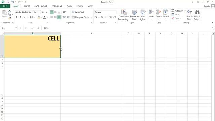Cut selection with the scissors icon
The image size is (215, 121).
[x=9, y=11]
